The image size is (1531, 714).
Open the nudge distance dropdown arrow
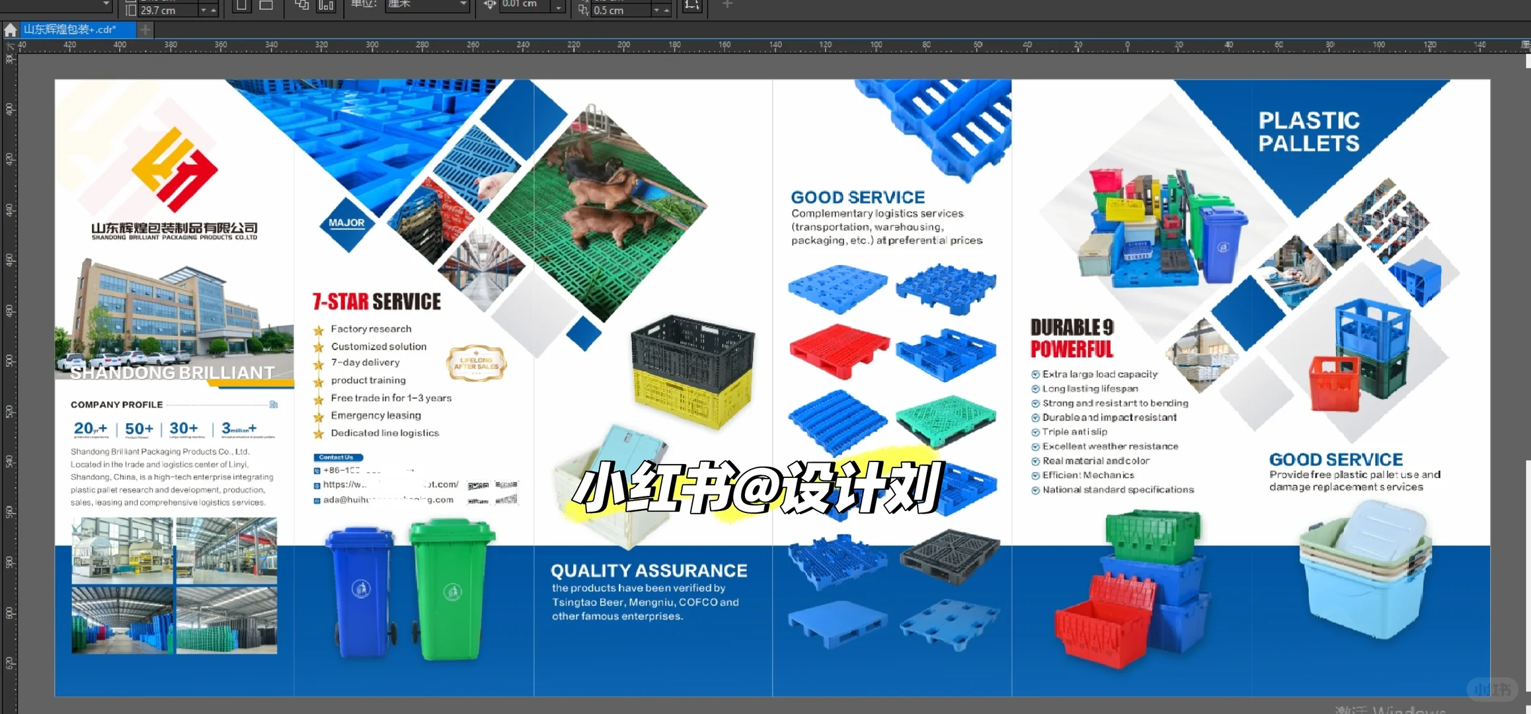(559, 7)
